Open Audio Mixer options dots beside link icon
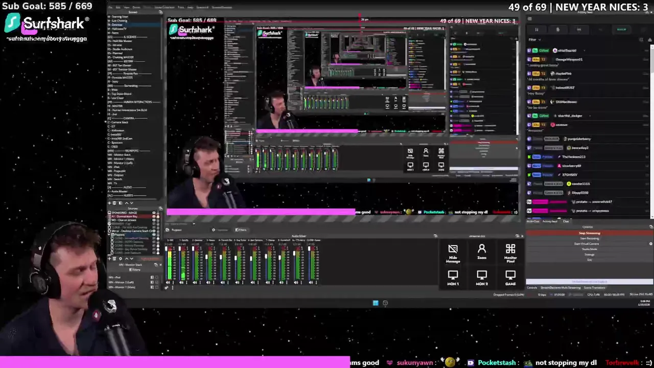Screen dimensions: 654x368 pos(173,288)
